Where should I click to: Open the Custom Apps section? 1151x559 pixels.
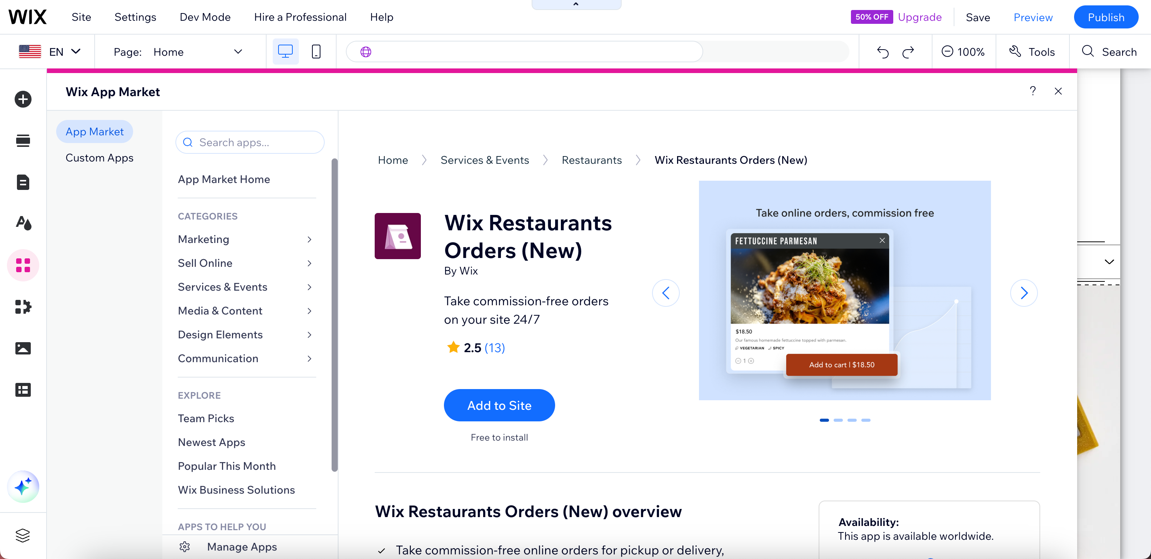pos(99,158)
